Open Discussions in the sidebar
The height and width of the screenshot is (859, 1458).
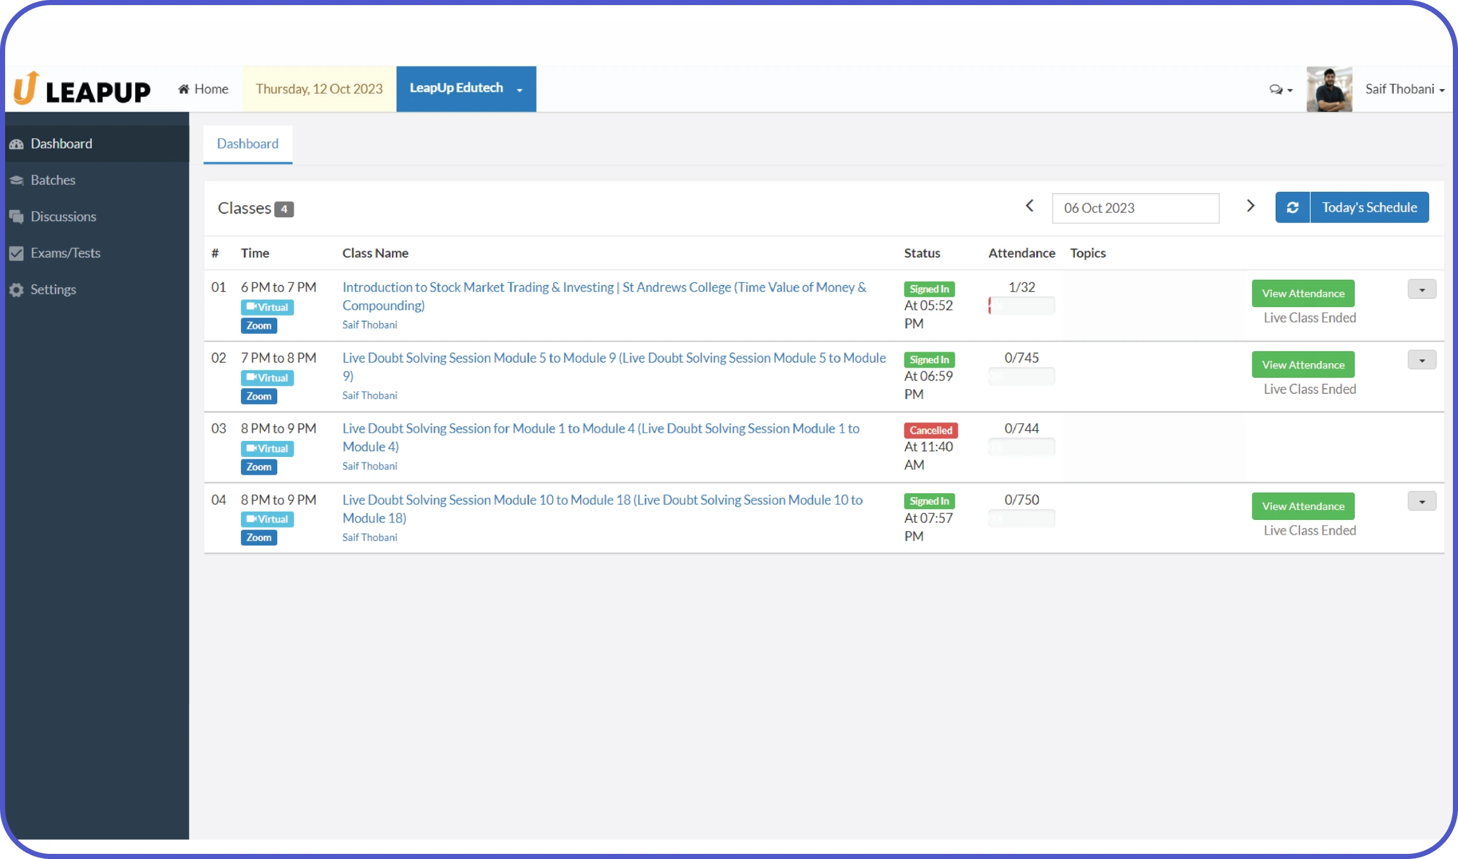pyautogui.click(x=63, y=217)
